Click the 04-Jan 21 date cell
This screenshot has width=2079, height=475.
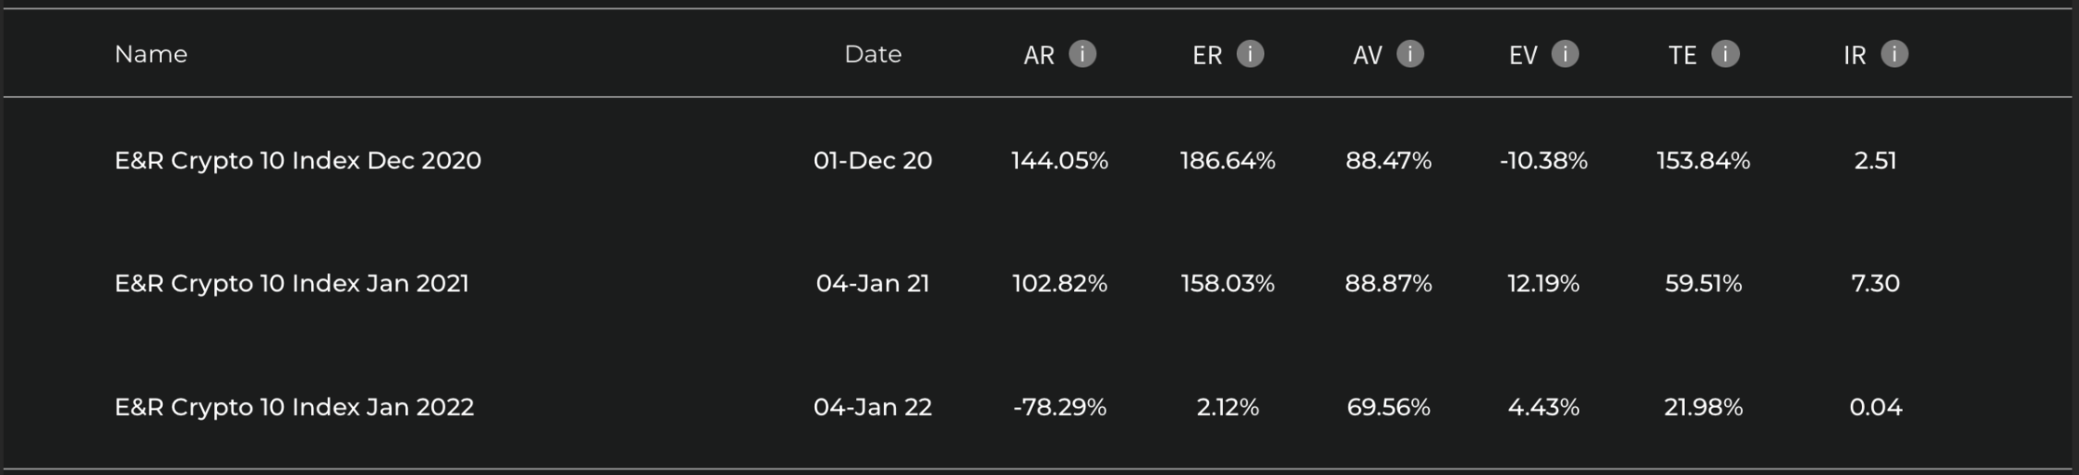pyautogui.click(x=873, y=283)
